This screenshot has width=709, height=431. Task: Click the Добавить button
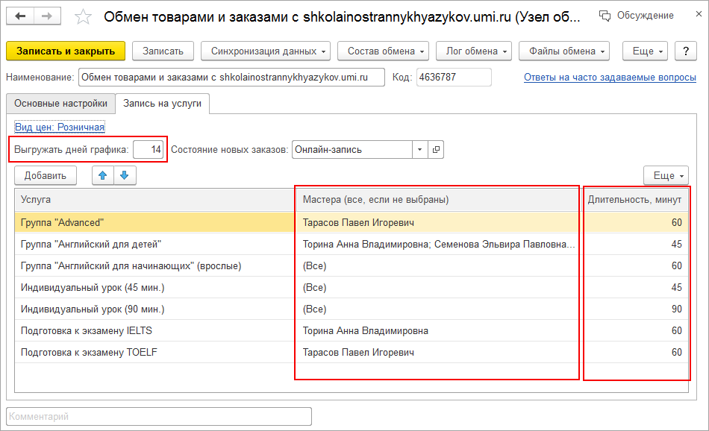coord(46,175)
